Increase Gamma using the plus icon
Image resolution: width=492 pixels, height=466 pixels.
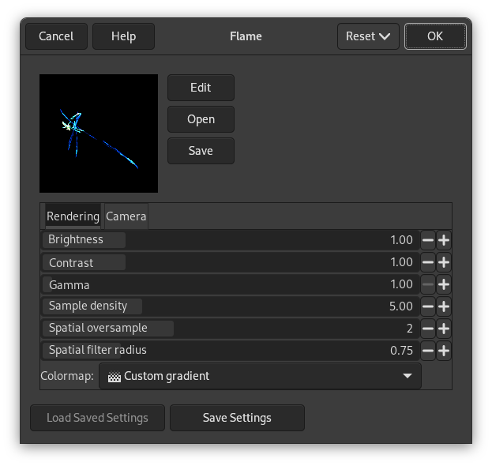(444, 284)
